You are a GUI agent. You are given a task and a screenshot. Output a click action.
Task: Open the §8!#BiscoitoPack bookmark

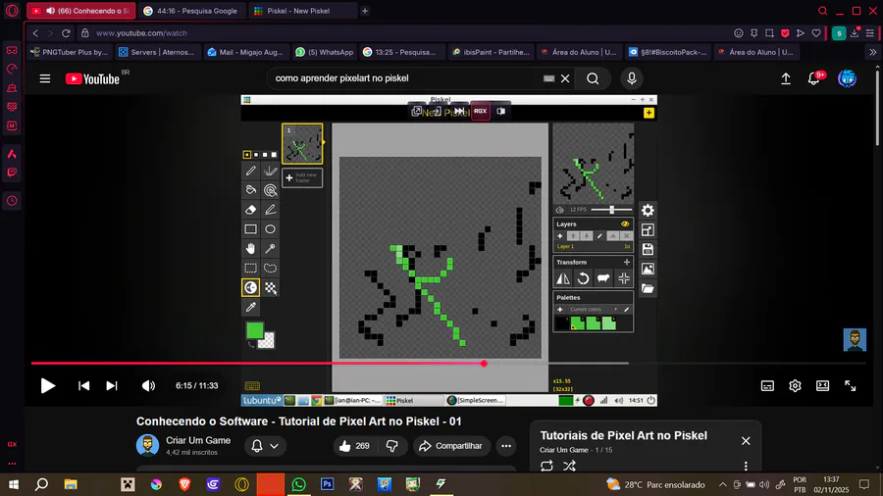pos(668,52)
